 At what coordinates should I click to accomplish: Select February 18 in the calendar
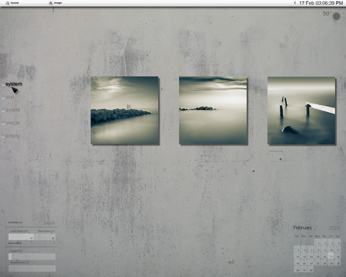(x=337, y=256)
